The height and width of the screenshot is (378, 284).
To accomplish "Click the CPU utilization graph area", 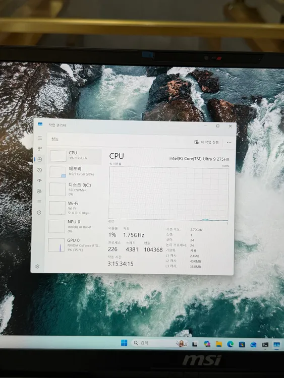I will tap(168, 194).
